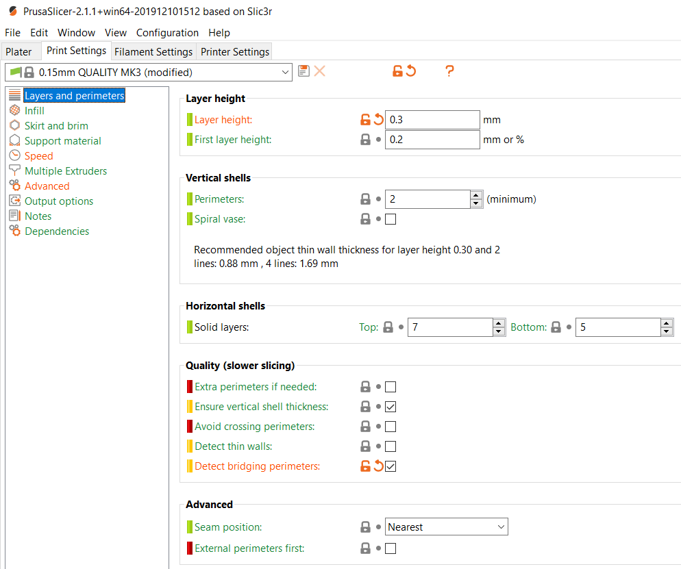Enable Avoid crossing perimeters checkbox
The image size is (681, 569).
[x=391, y=427]
